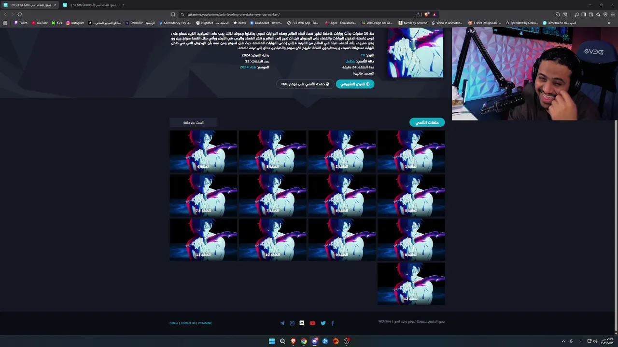Open the Instagram bookmark

pos(75,23)
